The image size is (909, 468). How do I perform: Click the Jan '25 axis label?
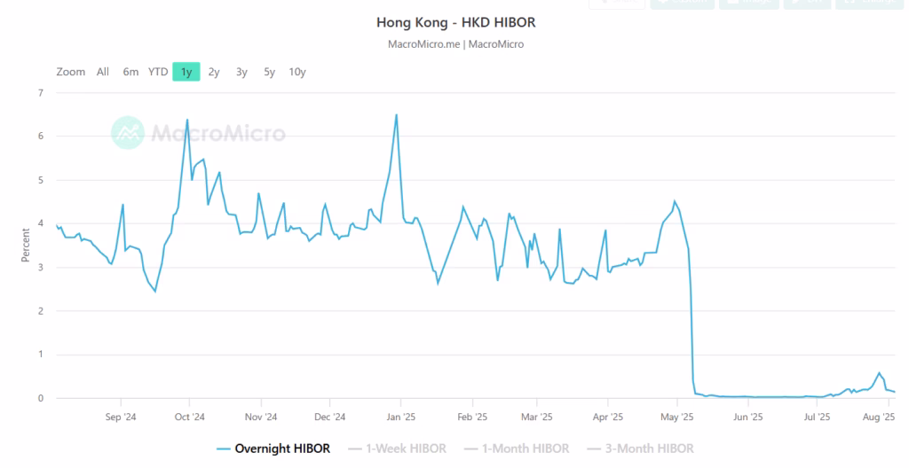(x=400, y=417)
